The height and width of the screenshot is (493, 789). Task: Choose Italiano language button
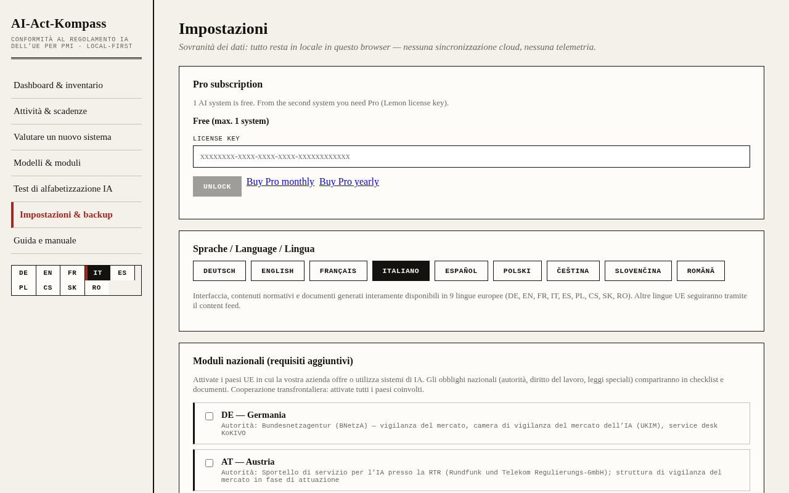[x=401, y=271]
